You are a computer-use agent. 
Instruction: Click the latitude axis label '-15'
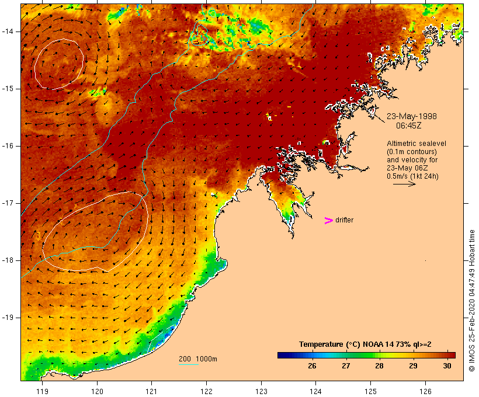pyautogui.click(x=7, y=89)
